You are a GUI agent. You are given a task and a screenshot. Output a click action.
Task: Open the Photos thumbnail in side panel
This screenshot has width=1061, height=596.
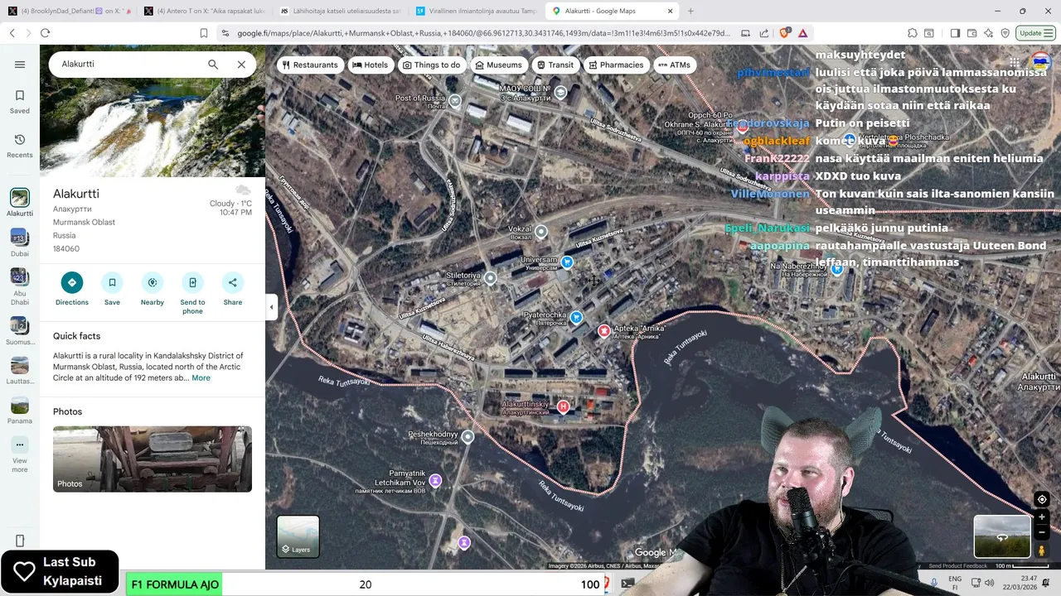(x=153, y=459)
